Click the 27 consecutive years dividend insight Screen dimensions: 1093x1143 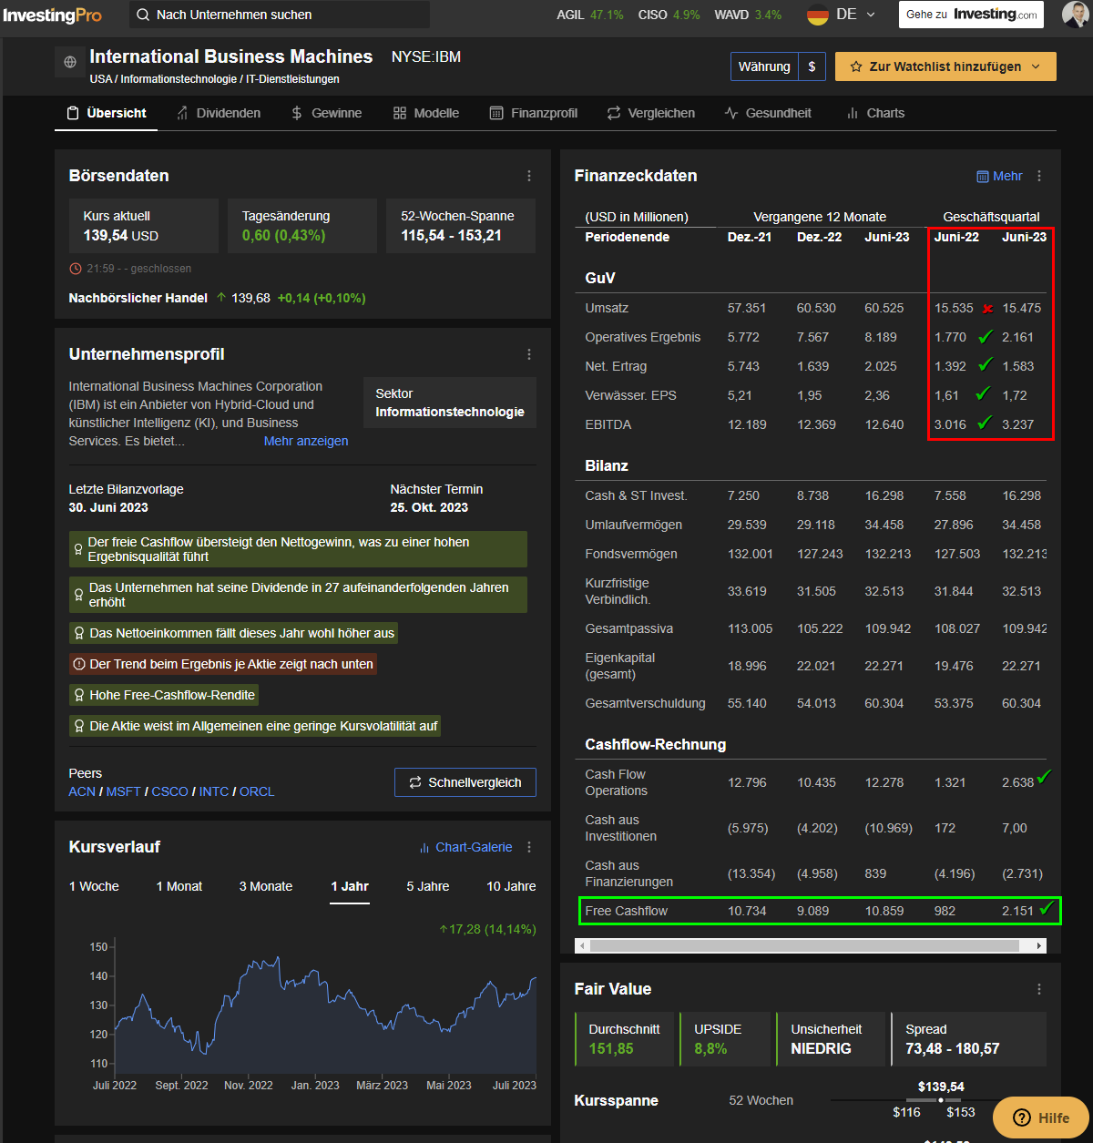pyautogui.click(x=298, y=595)
